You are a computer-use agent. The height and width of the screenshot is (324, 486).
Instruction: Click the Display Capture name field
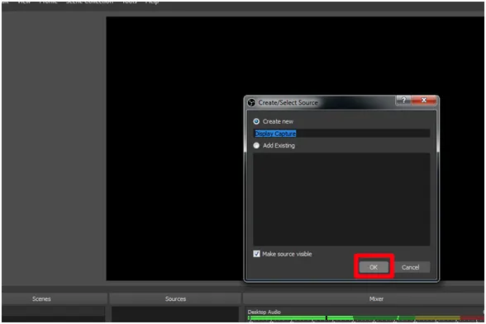pos(341,134)
